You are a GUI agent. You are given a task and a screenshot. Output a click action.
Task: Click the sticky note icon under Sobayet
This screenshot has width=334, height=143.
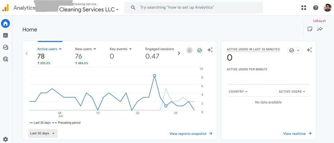310,29
